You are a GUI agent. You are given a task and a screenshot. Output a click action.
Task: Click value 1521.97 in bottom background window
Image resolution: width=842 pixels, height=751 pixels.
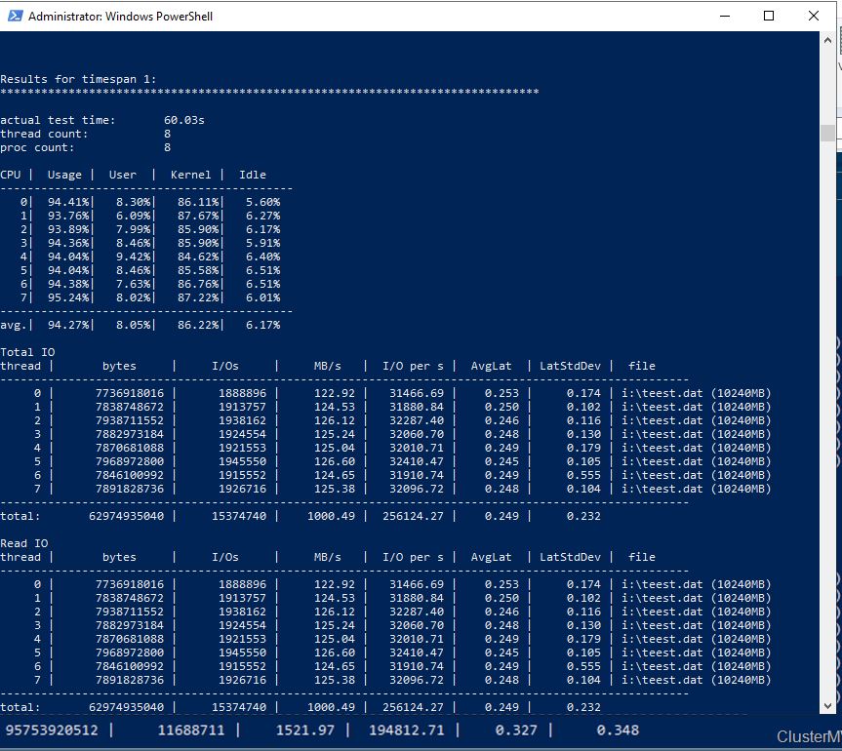(x=305, y=731)
